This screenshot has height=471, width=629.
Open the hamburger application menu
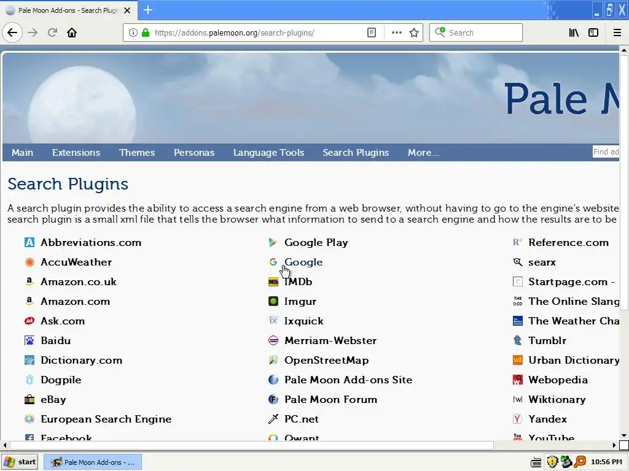click(x=617, y=33)
